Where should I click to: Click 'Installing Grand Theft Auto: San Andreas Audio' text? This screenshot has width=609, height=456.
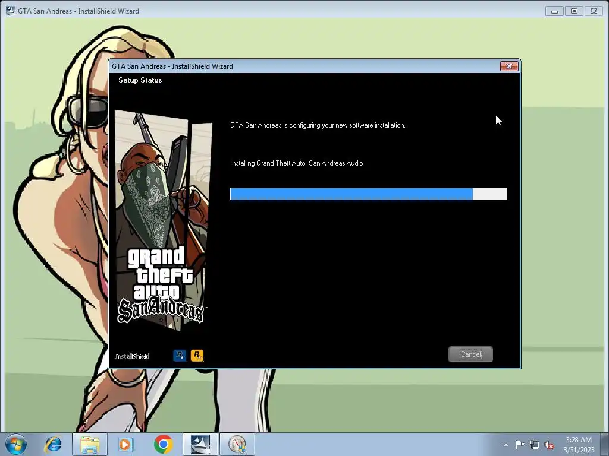pyautogui.click(x=296, y=163)
